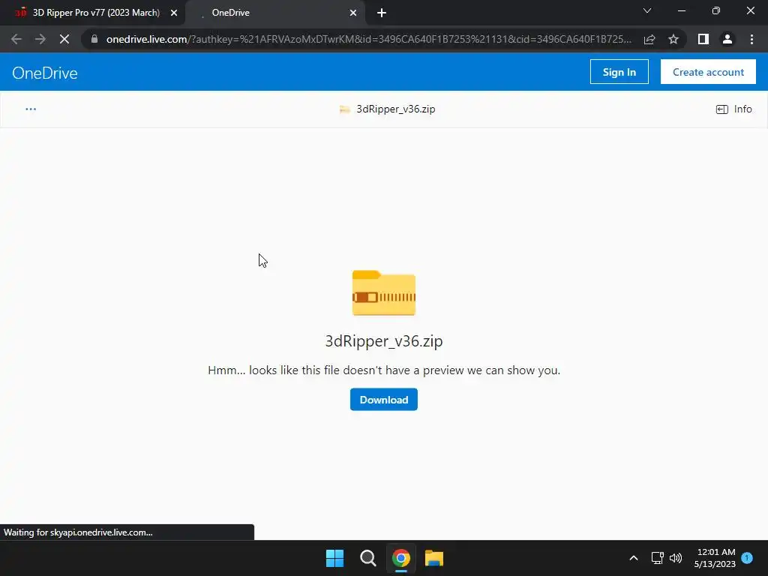This screenshot has height=576, width=768.
Task: Click the network tray icon
Action: [x=657, y=558]
